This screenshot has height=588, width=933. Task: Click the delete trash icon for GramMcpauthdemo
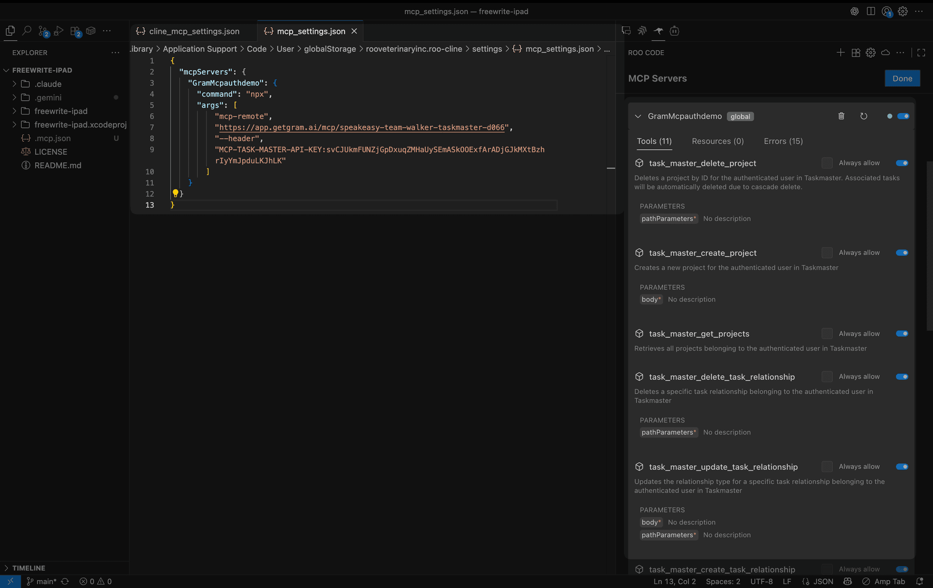(x=841, y=116)
